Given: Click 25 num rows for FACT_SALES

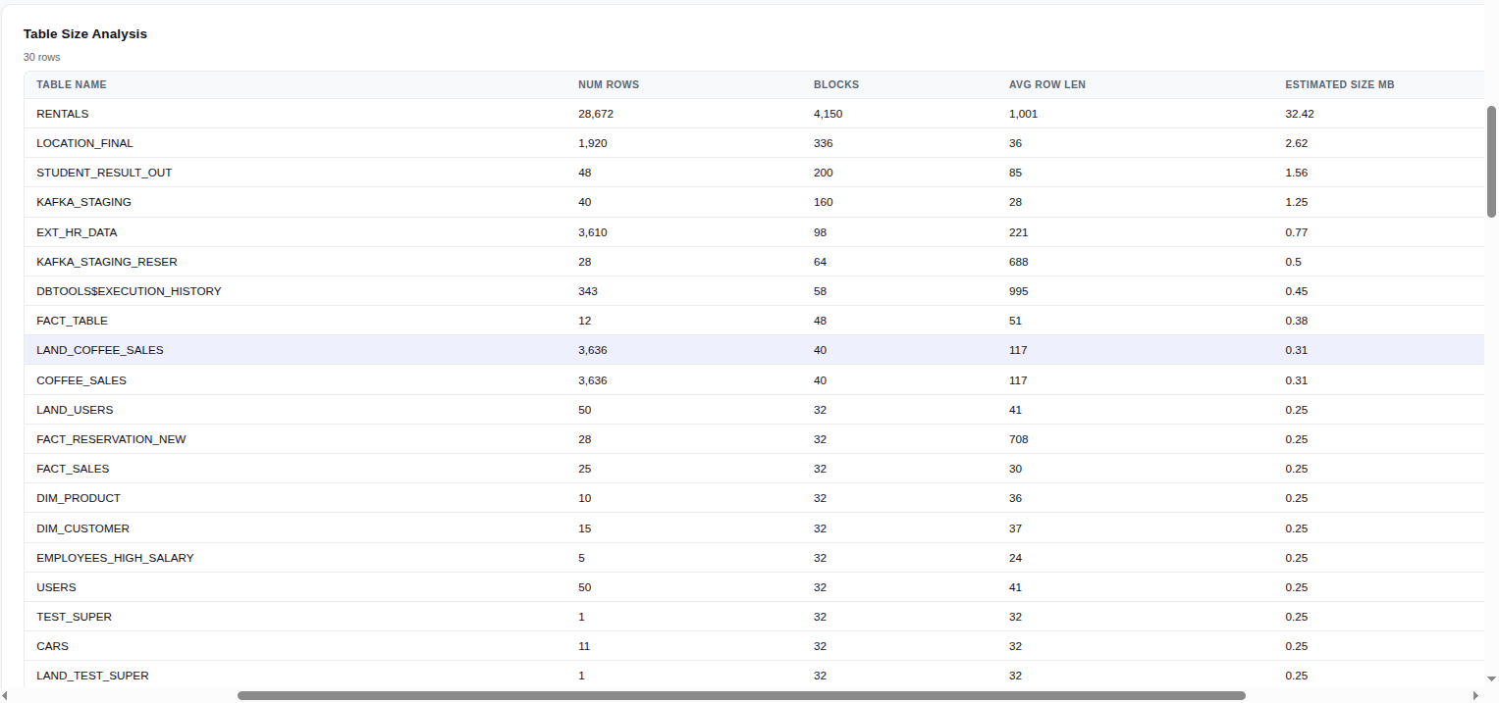Looking at the screenshot, I should click(585, 469).
